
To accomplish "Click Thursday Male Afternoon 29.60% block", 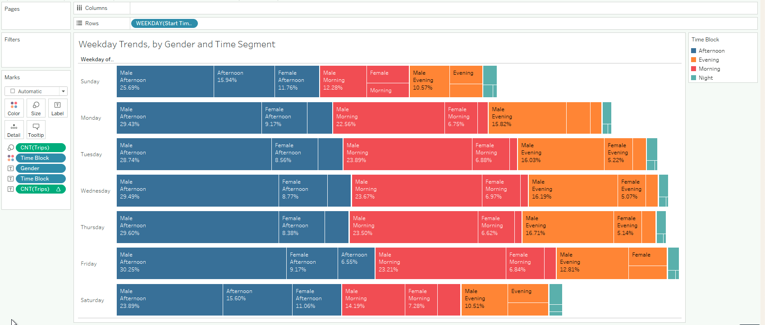I will [197, 227].
